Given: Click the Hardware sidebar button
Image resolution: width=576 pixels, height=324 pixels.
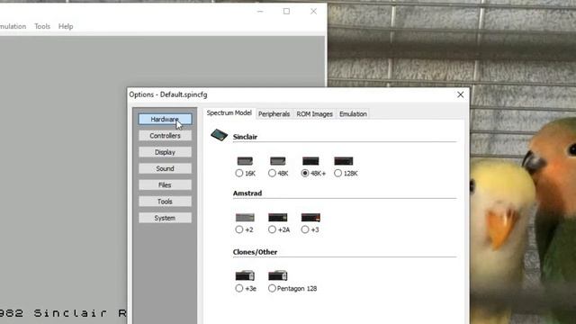Looking at the screenshot, I should pyautogui.click(x=165, y=119).
